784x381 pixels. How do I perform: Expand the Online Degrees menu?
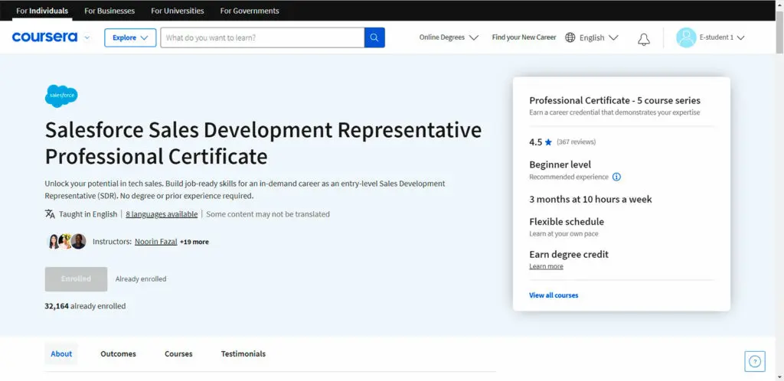click(449, 37)
